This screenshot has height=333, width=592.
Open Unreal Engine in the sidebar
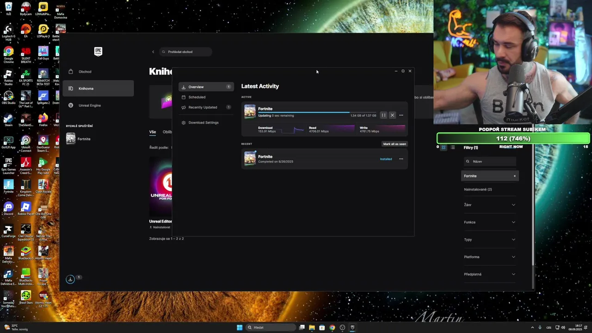click(98, 105)
